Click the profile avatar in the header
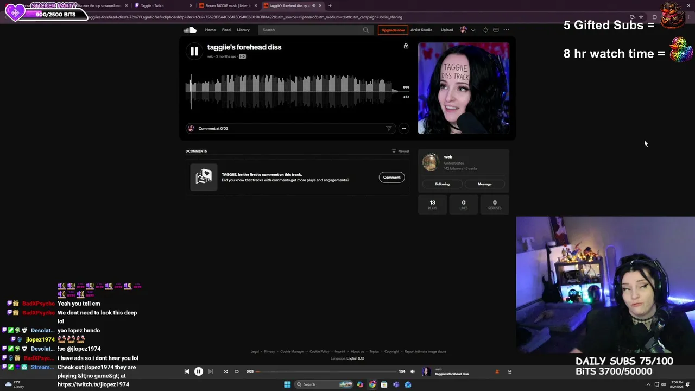 (463, 30)
